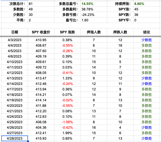The height and width of the screenshot is (142, 161).
Task: Click the majority total profit value 14.55%
Action: tap(87, 4)
